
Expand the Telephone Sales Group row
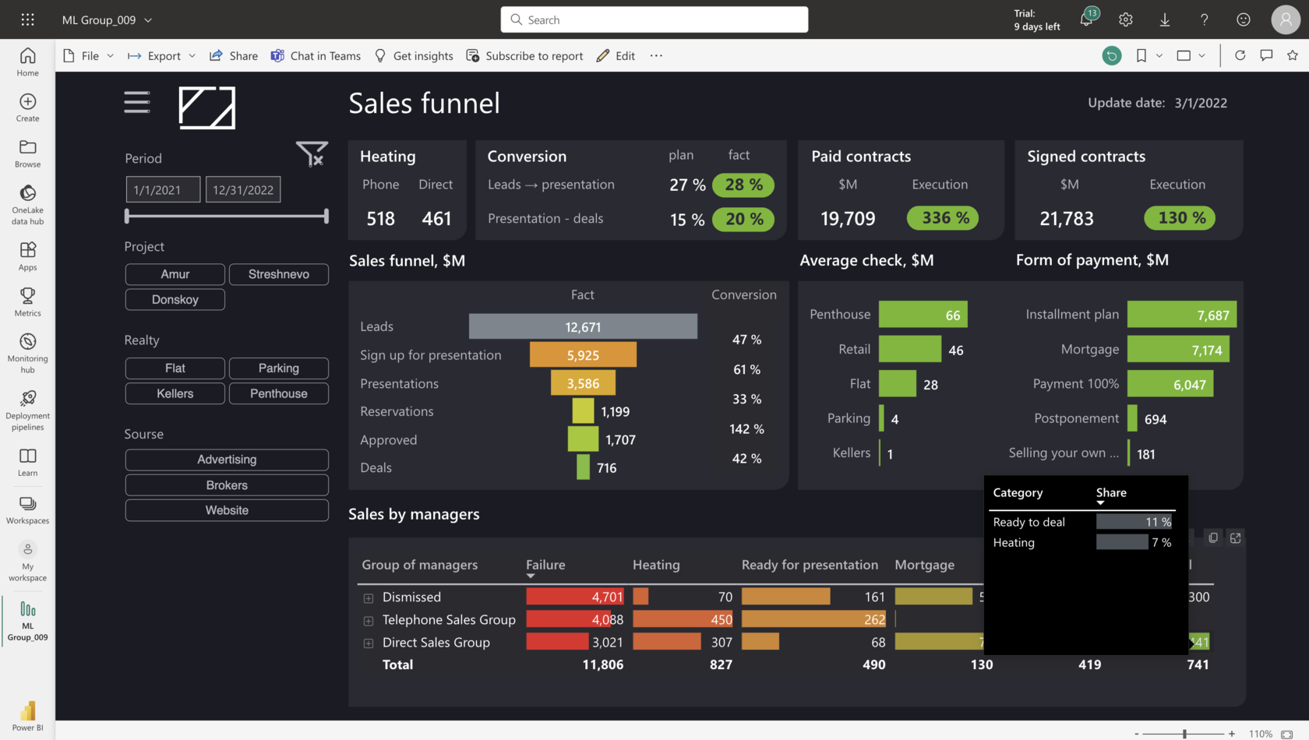[x=369, y=621]
